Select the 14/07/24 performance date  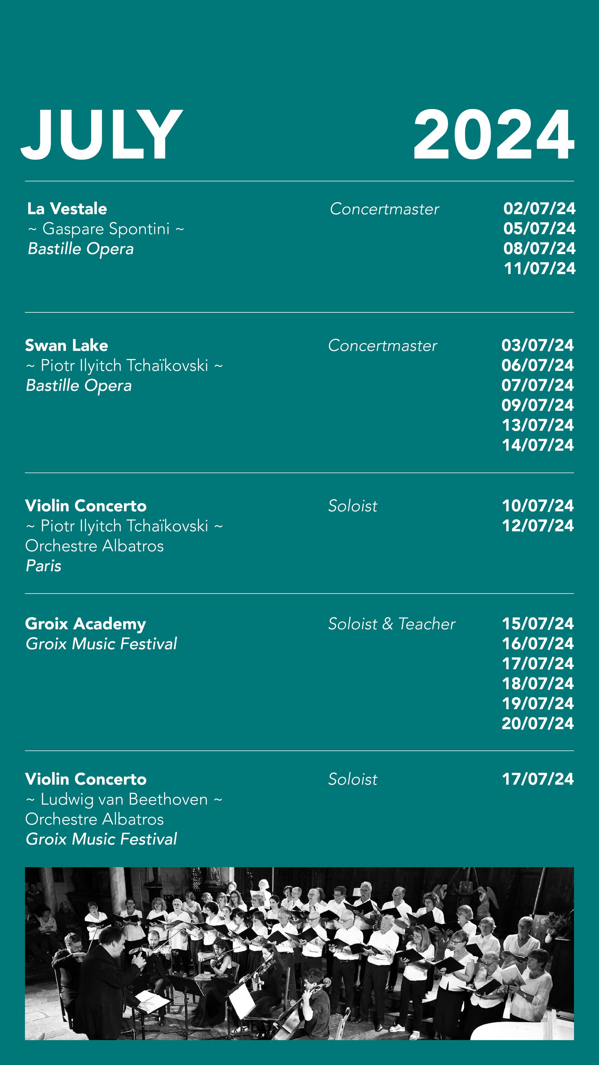538,445
